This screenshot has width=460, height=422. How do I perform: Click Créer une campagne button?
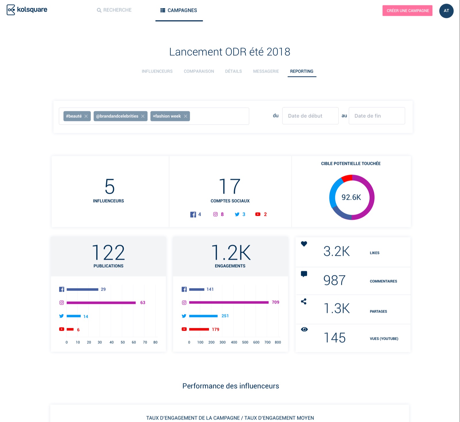click(x=407, y=11)
